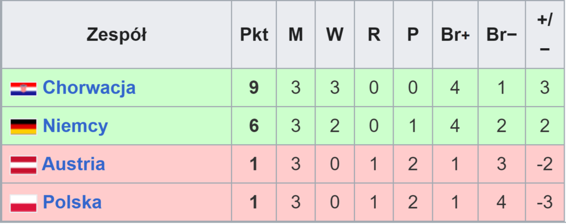Follow the Polska team link
This screenshot has height=224, width=566.
click(72, 202)
